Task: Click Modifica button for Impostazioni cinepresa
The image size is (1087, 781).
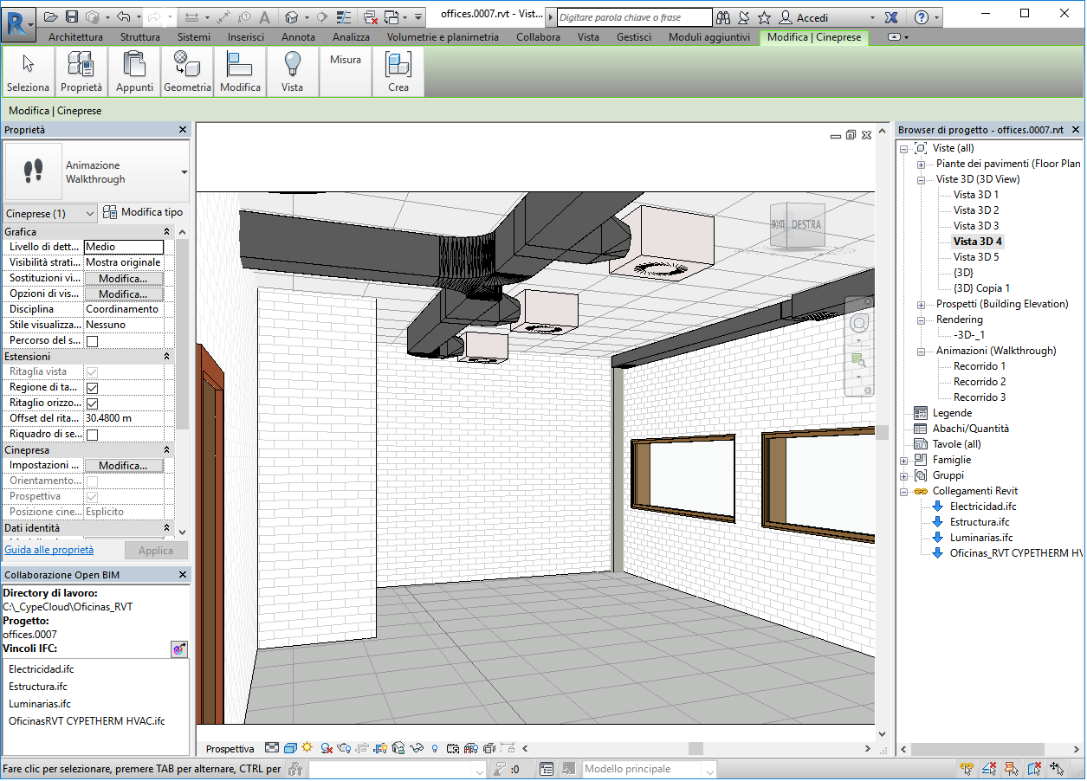Action: pos(123,466)
